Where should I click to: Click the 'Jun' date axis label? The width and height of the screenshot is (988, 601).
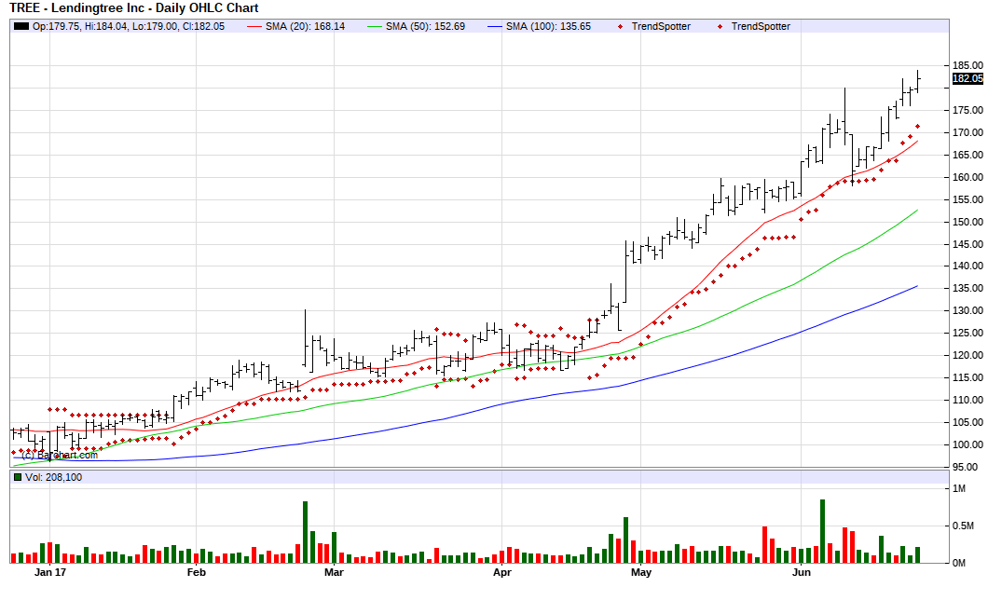pyautogui.click(x=801, y=572)
